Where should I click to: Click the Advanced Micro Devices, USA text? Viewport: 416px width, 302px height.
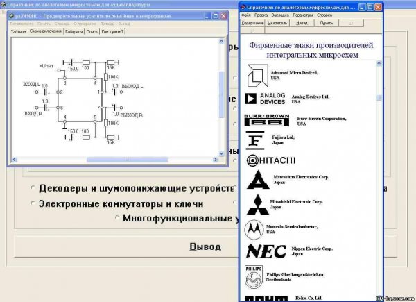294,75
